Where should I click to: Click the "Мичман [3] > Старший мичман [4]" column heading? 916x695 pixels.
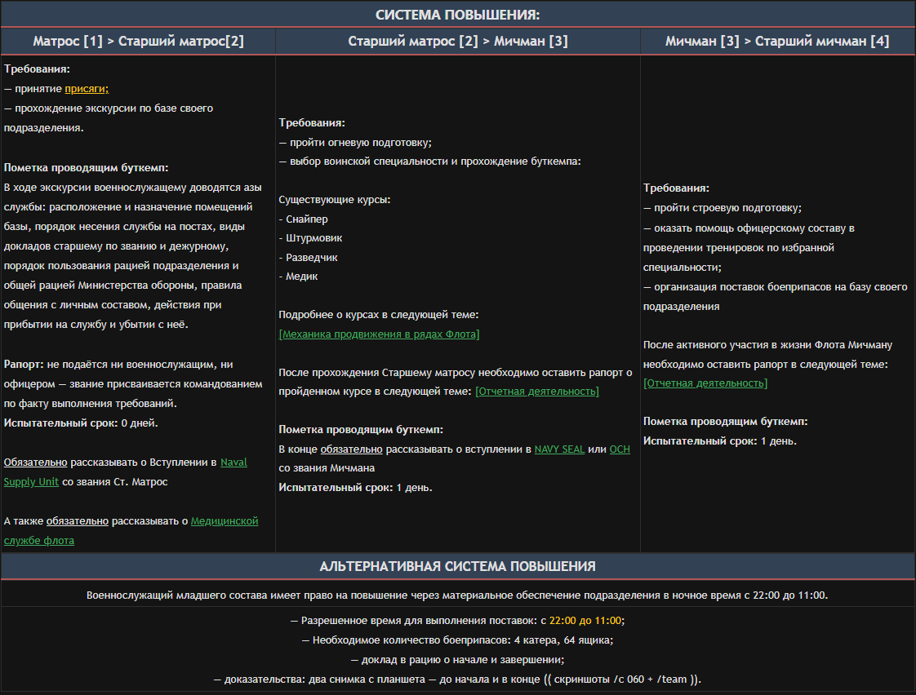(777, 42)
